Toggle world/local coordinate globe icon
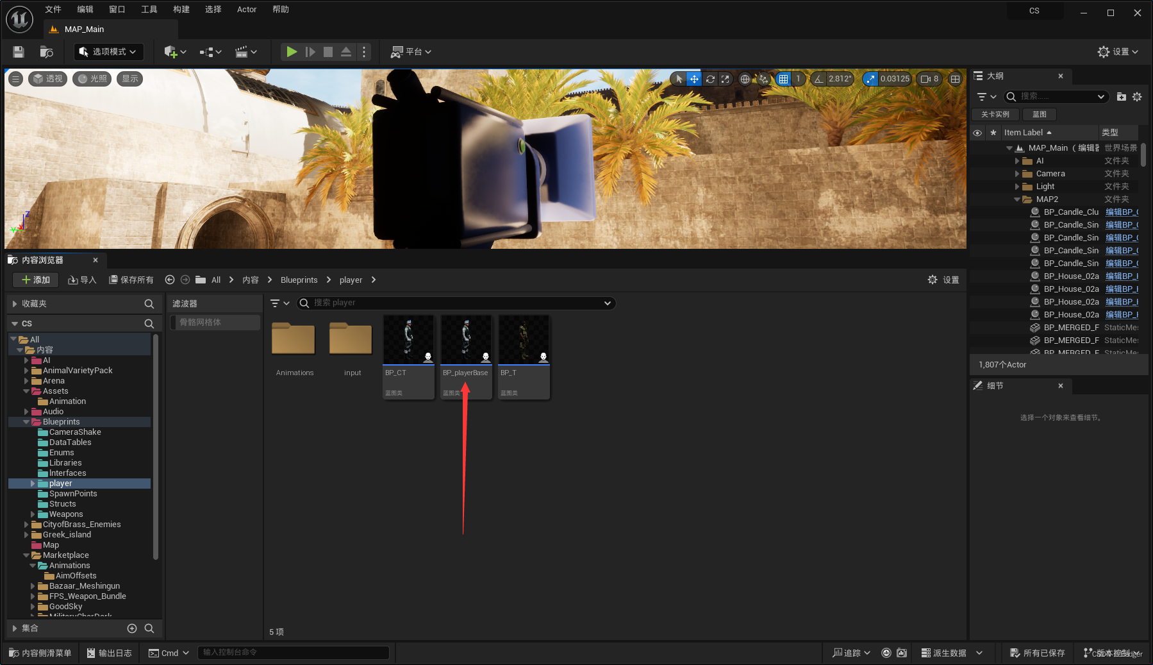 click(745, 79)
